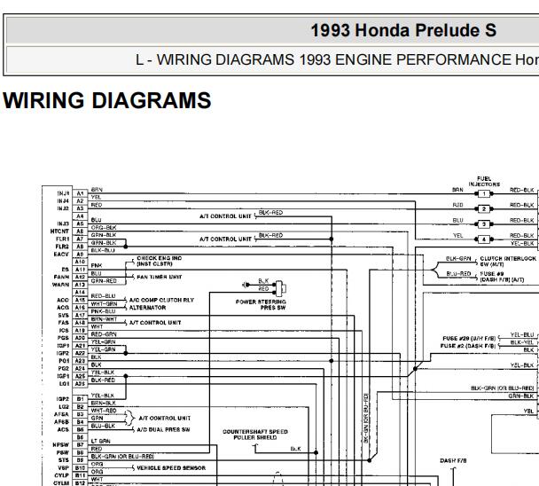Select connector pin cell A26
This screenshot has height=486, width=539.
click(x=80, y=383)
